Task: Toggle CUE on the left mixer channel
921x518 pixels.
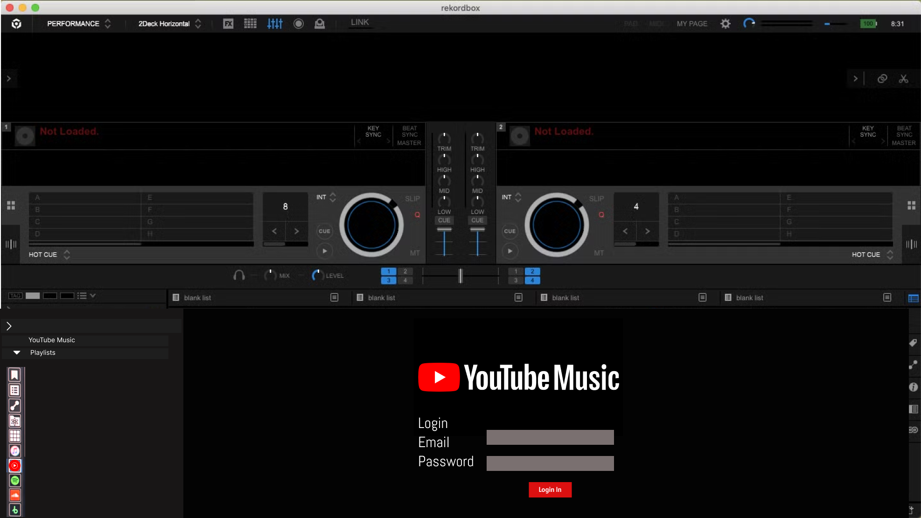Action: [444, 220]
